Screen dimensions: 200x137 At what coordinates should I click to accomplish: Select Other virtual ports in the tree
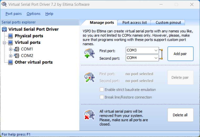(34, 62)
